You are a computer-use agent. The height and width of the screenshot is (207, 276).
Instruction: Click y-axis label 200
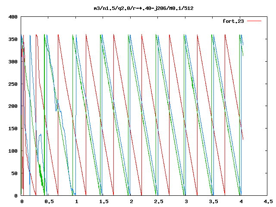13,106
